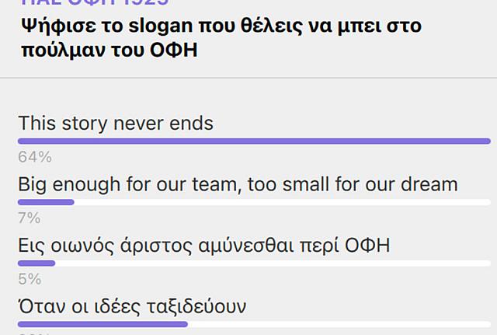Click the 5% result label

(29, 278)
